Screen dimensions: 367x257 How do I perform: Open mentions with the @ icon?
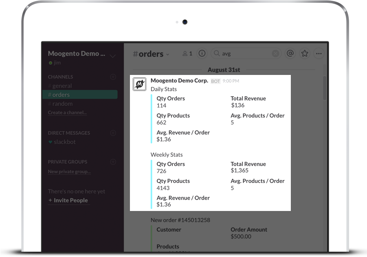tap(290, 54)
